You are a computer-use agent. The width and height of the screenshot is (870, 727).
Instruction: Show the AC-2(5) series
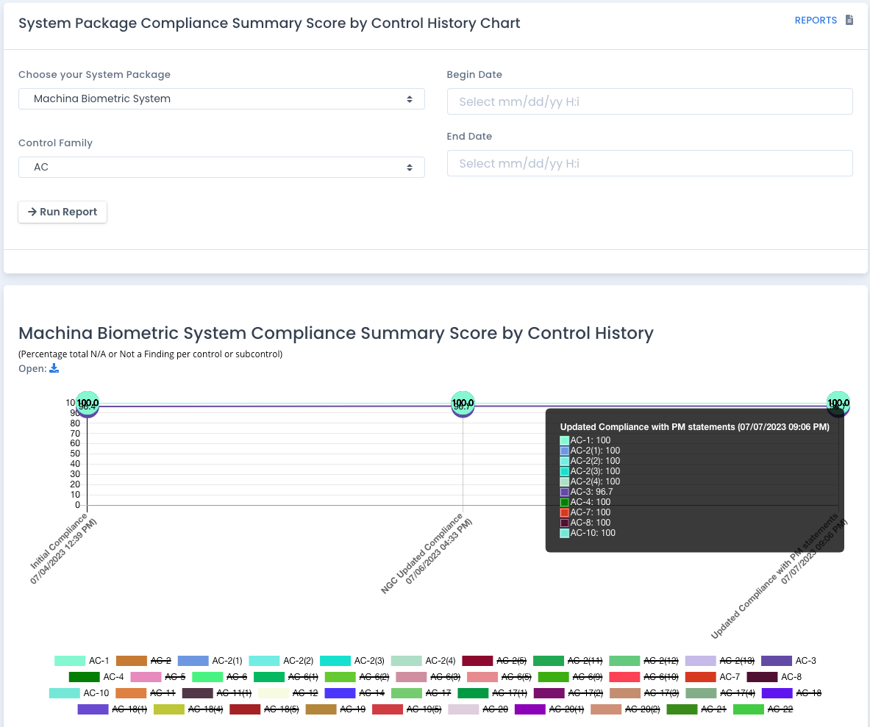coord(494,660)
